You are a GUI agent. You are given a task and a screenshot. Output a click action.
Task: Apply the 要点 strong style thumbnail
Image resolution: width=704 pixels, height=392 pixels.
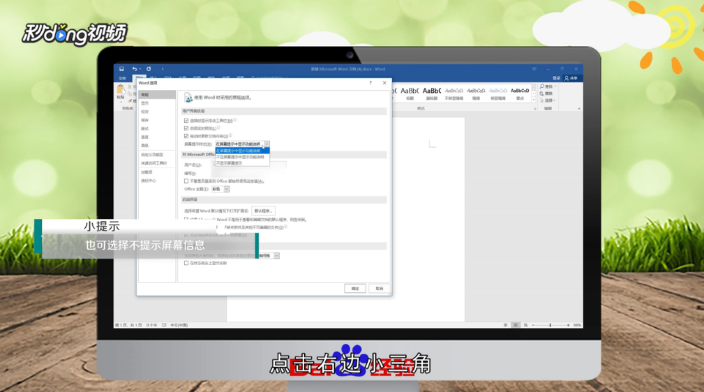tap(520, 93)
